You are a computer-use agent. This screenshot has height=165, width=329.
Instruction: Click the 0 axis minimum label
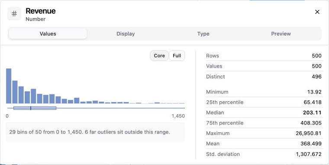click(7, 116)
